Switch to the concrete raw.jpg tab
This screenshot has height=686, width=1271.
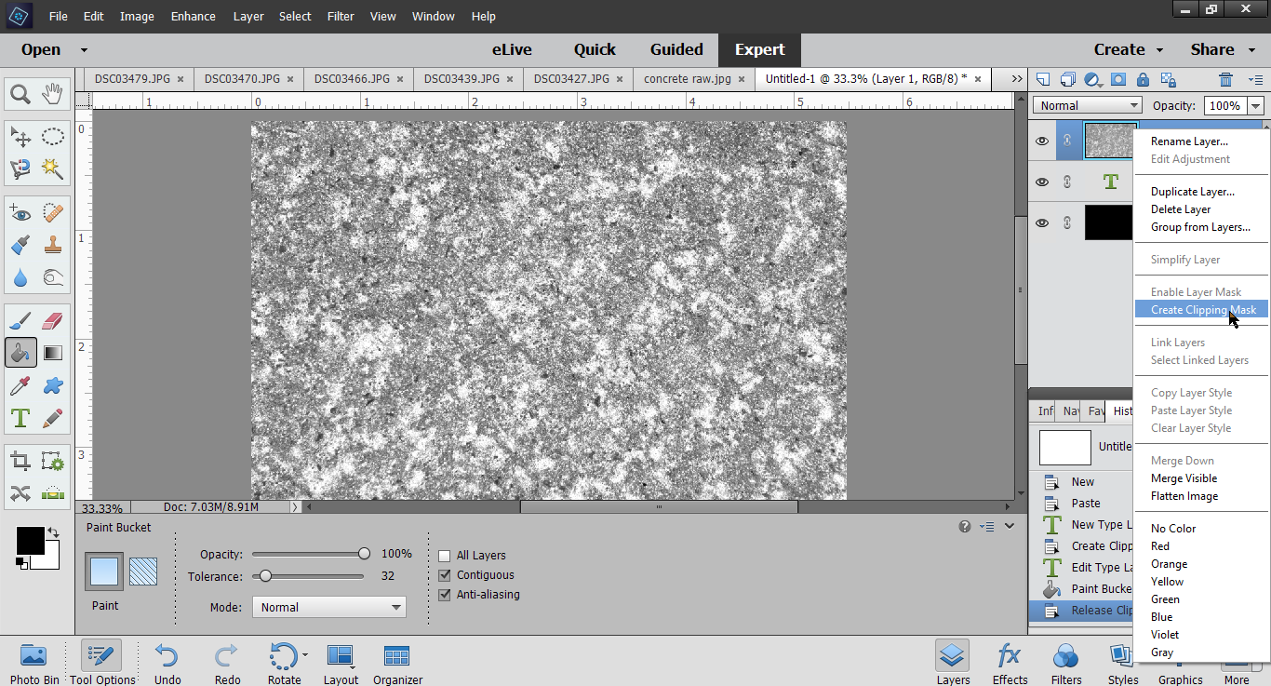click(x=688, y=79)
